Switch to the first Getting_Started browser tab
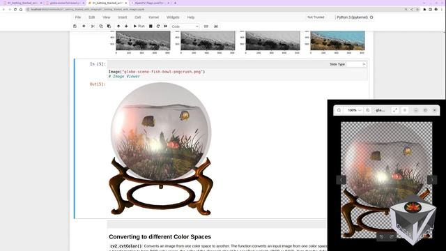The image size is (446, 251). pyautogui.click(x=22, y=3)
